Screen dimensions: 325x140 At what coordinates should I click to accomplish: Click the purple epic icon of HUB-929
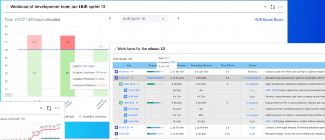coord(116,128)
